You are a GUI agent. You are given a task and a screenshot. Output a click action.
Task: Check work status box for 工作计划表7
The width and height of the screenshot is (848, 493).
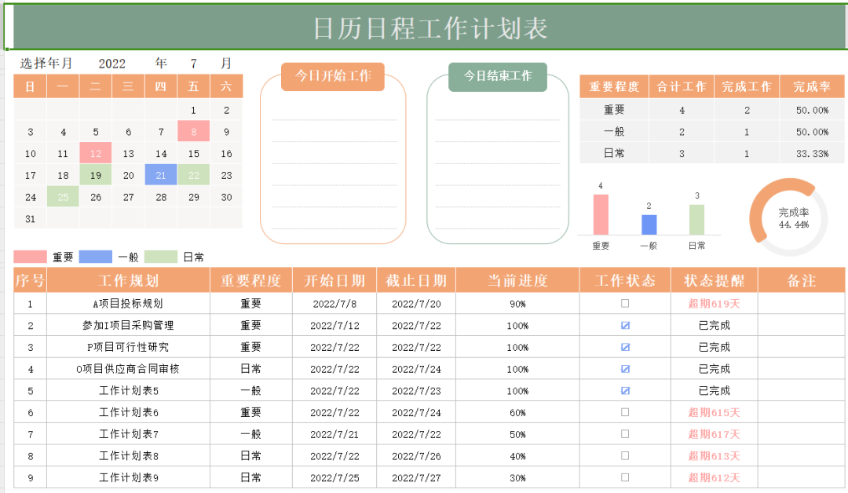[x=625, y=434]
